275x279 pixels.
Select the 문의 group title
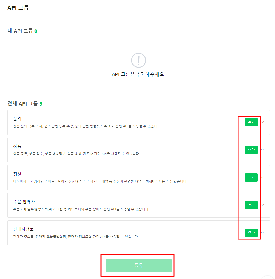click(17, 119)
